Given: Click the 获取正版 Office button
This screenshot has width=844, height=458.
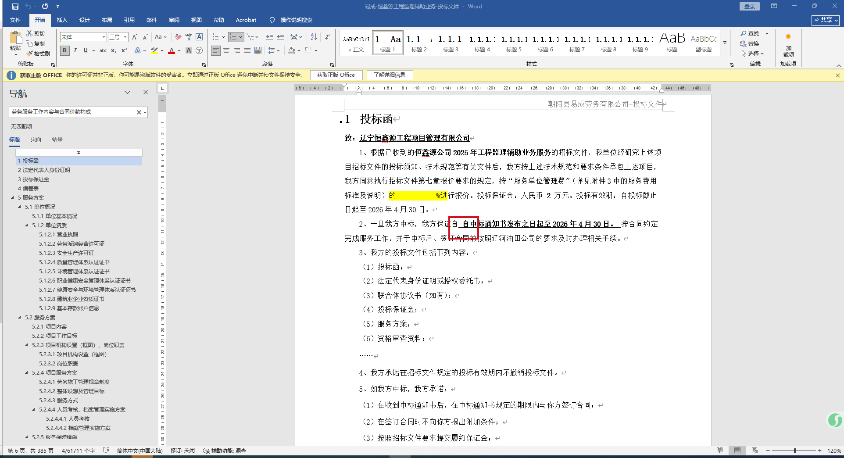Looking at the screenshot, I should coord(336,75).
